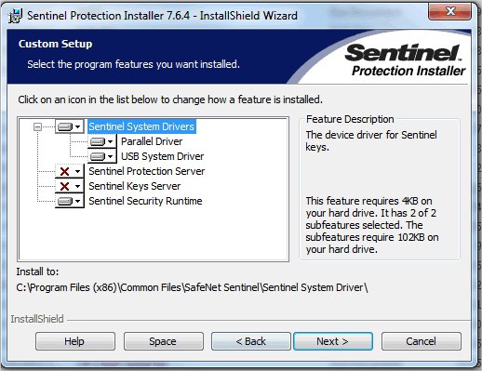482x371 pixels.
Task: Open the dropdown arrow beside USB System Driver
Action: pyautogui.click(x=110, y=157)
